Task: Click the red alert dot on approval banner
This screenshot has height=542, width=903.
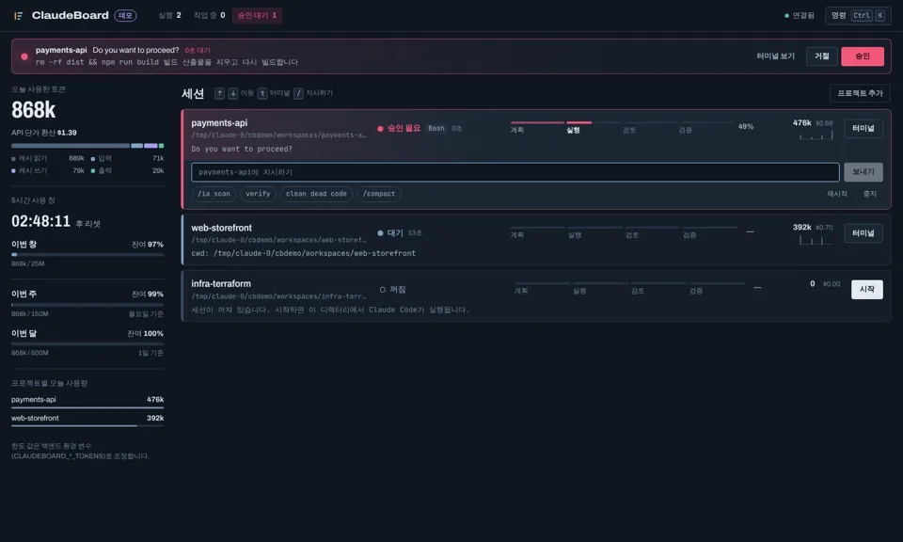Action: 24,56
